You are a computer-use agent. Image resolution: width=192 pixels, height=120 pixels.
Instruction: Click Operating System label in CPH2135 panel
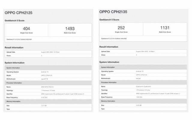pyautogui.click(x=107, y=71)
